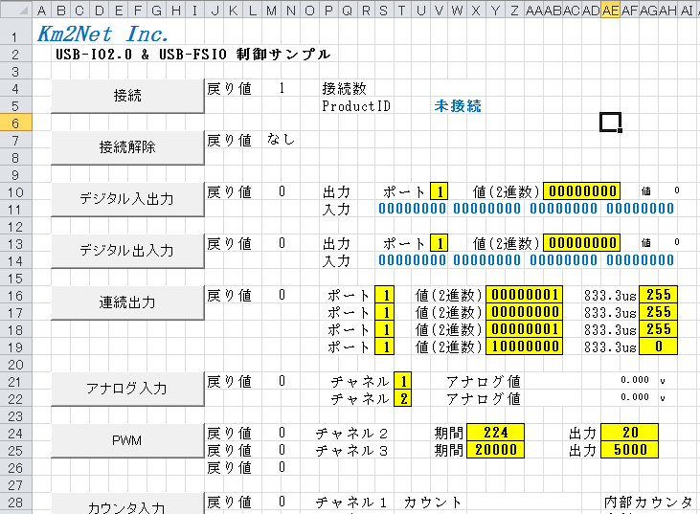Click the アナログ入力 button
Image resolution: width=700 pixels, height=514 pixels.
(x=127, y=389)
